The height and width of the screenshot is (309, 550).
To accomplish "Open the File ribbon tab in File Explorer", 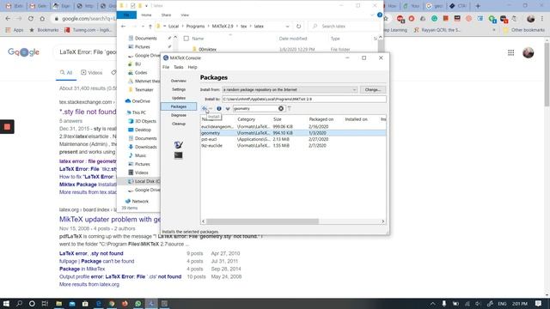I will 126,15.
